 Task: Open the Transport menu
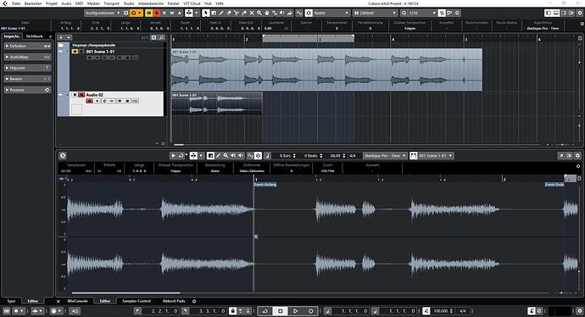tap(111, 3)
